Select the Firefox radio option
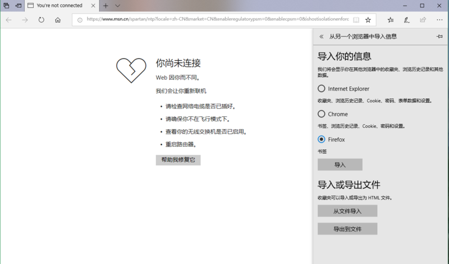This screenshot has width=449, height=264. coord(321,139)
